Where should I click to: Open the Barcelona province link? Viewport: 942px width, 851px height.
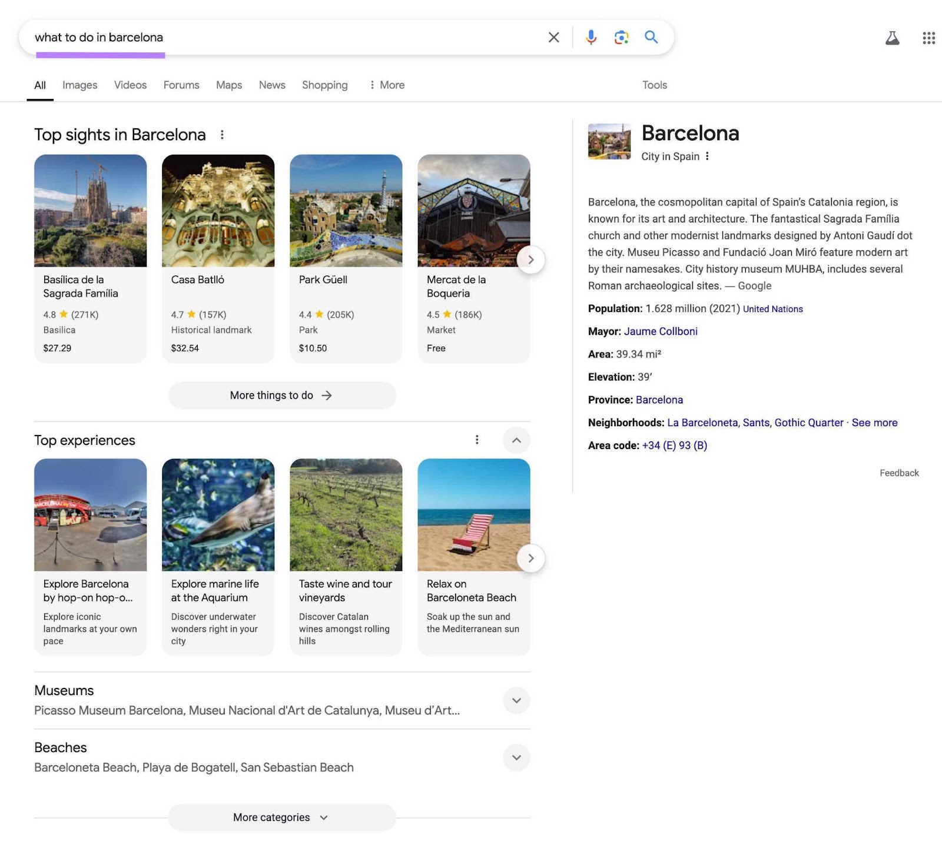(659, 400)
